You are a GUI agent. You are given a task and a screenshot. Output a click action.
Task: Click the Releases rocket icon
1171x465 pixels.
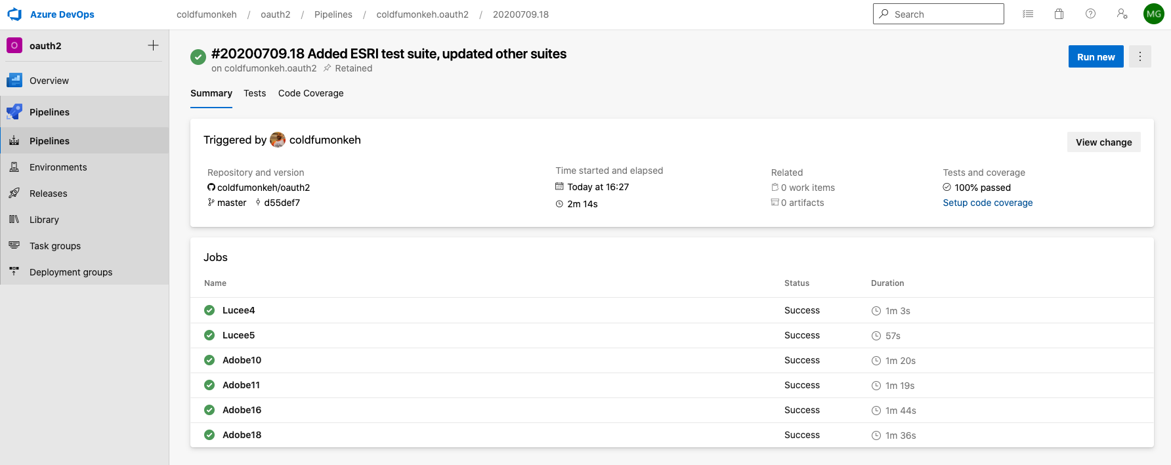pos(14,193)
